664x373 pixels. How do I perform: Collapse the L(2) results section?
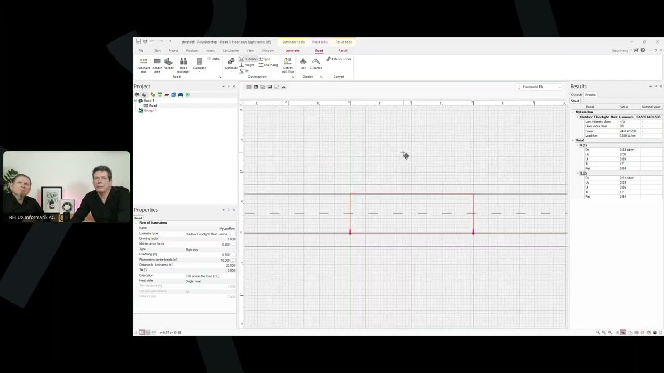[578, 173]
